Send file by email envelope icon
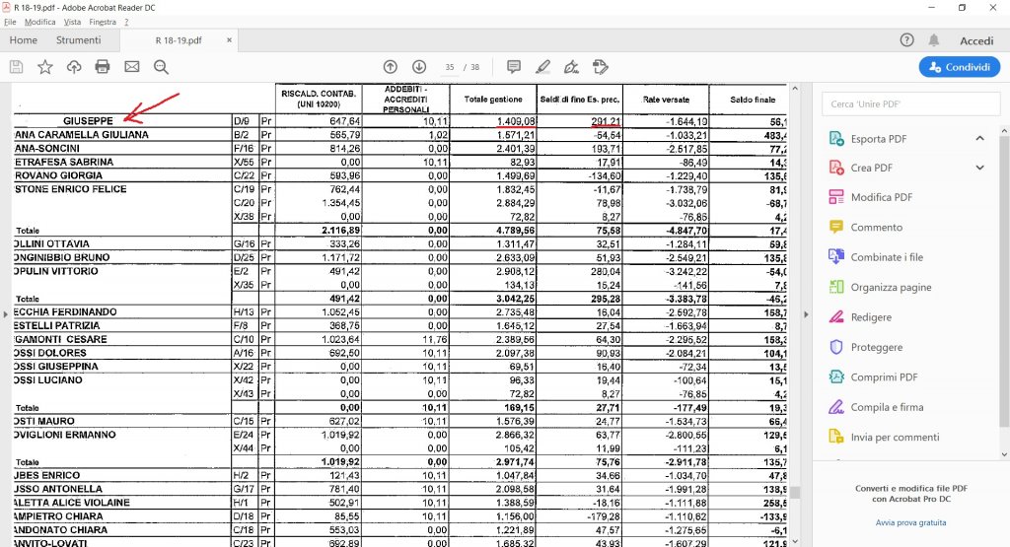Image resolution: width=1010 pixels, height=547 pixels. tap(132, 67)
